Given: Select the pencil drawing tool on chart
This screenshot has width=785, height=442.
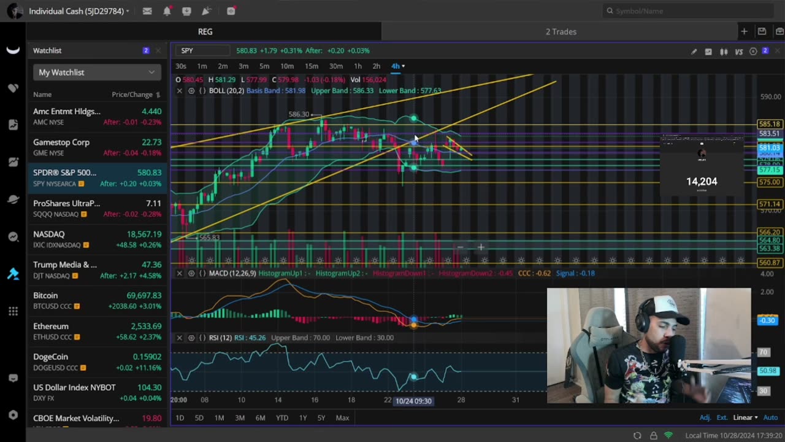Looking at the screenshot, I should [694, 52].
